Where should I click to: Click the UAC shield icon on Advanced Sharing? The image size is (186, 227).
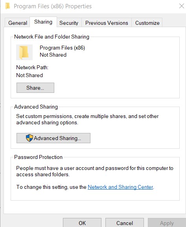pos(29,138)
